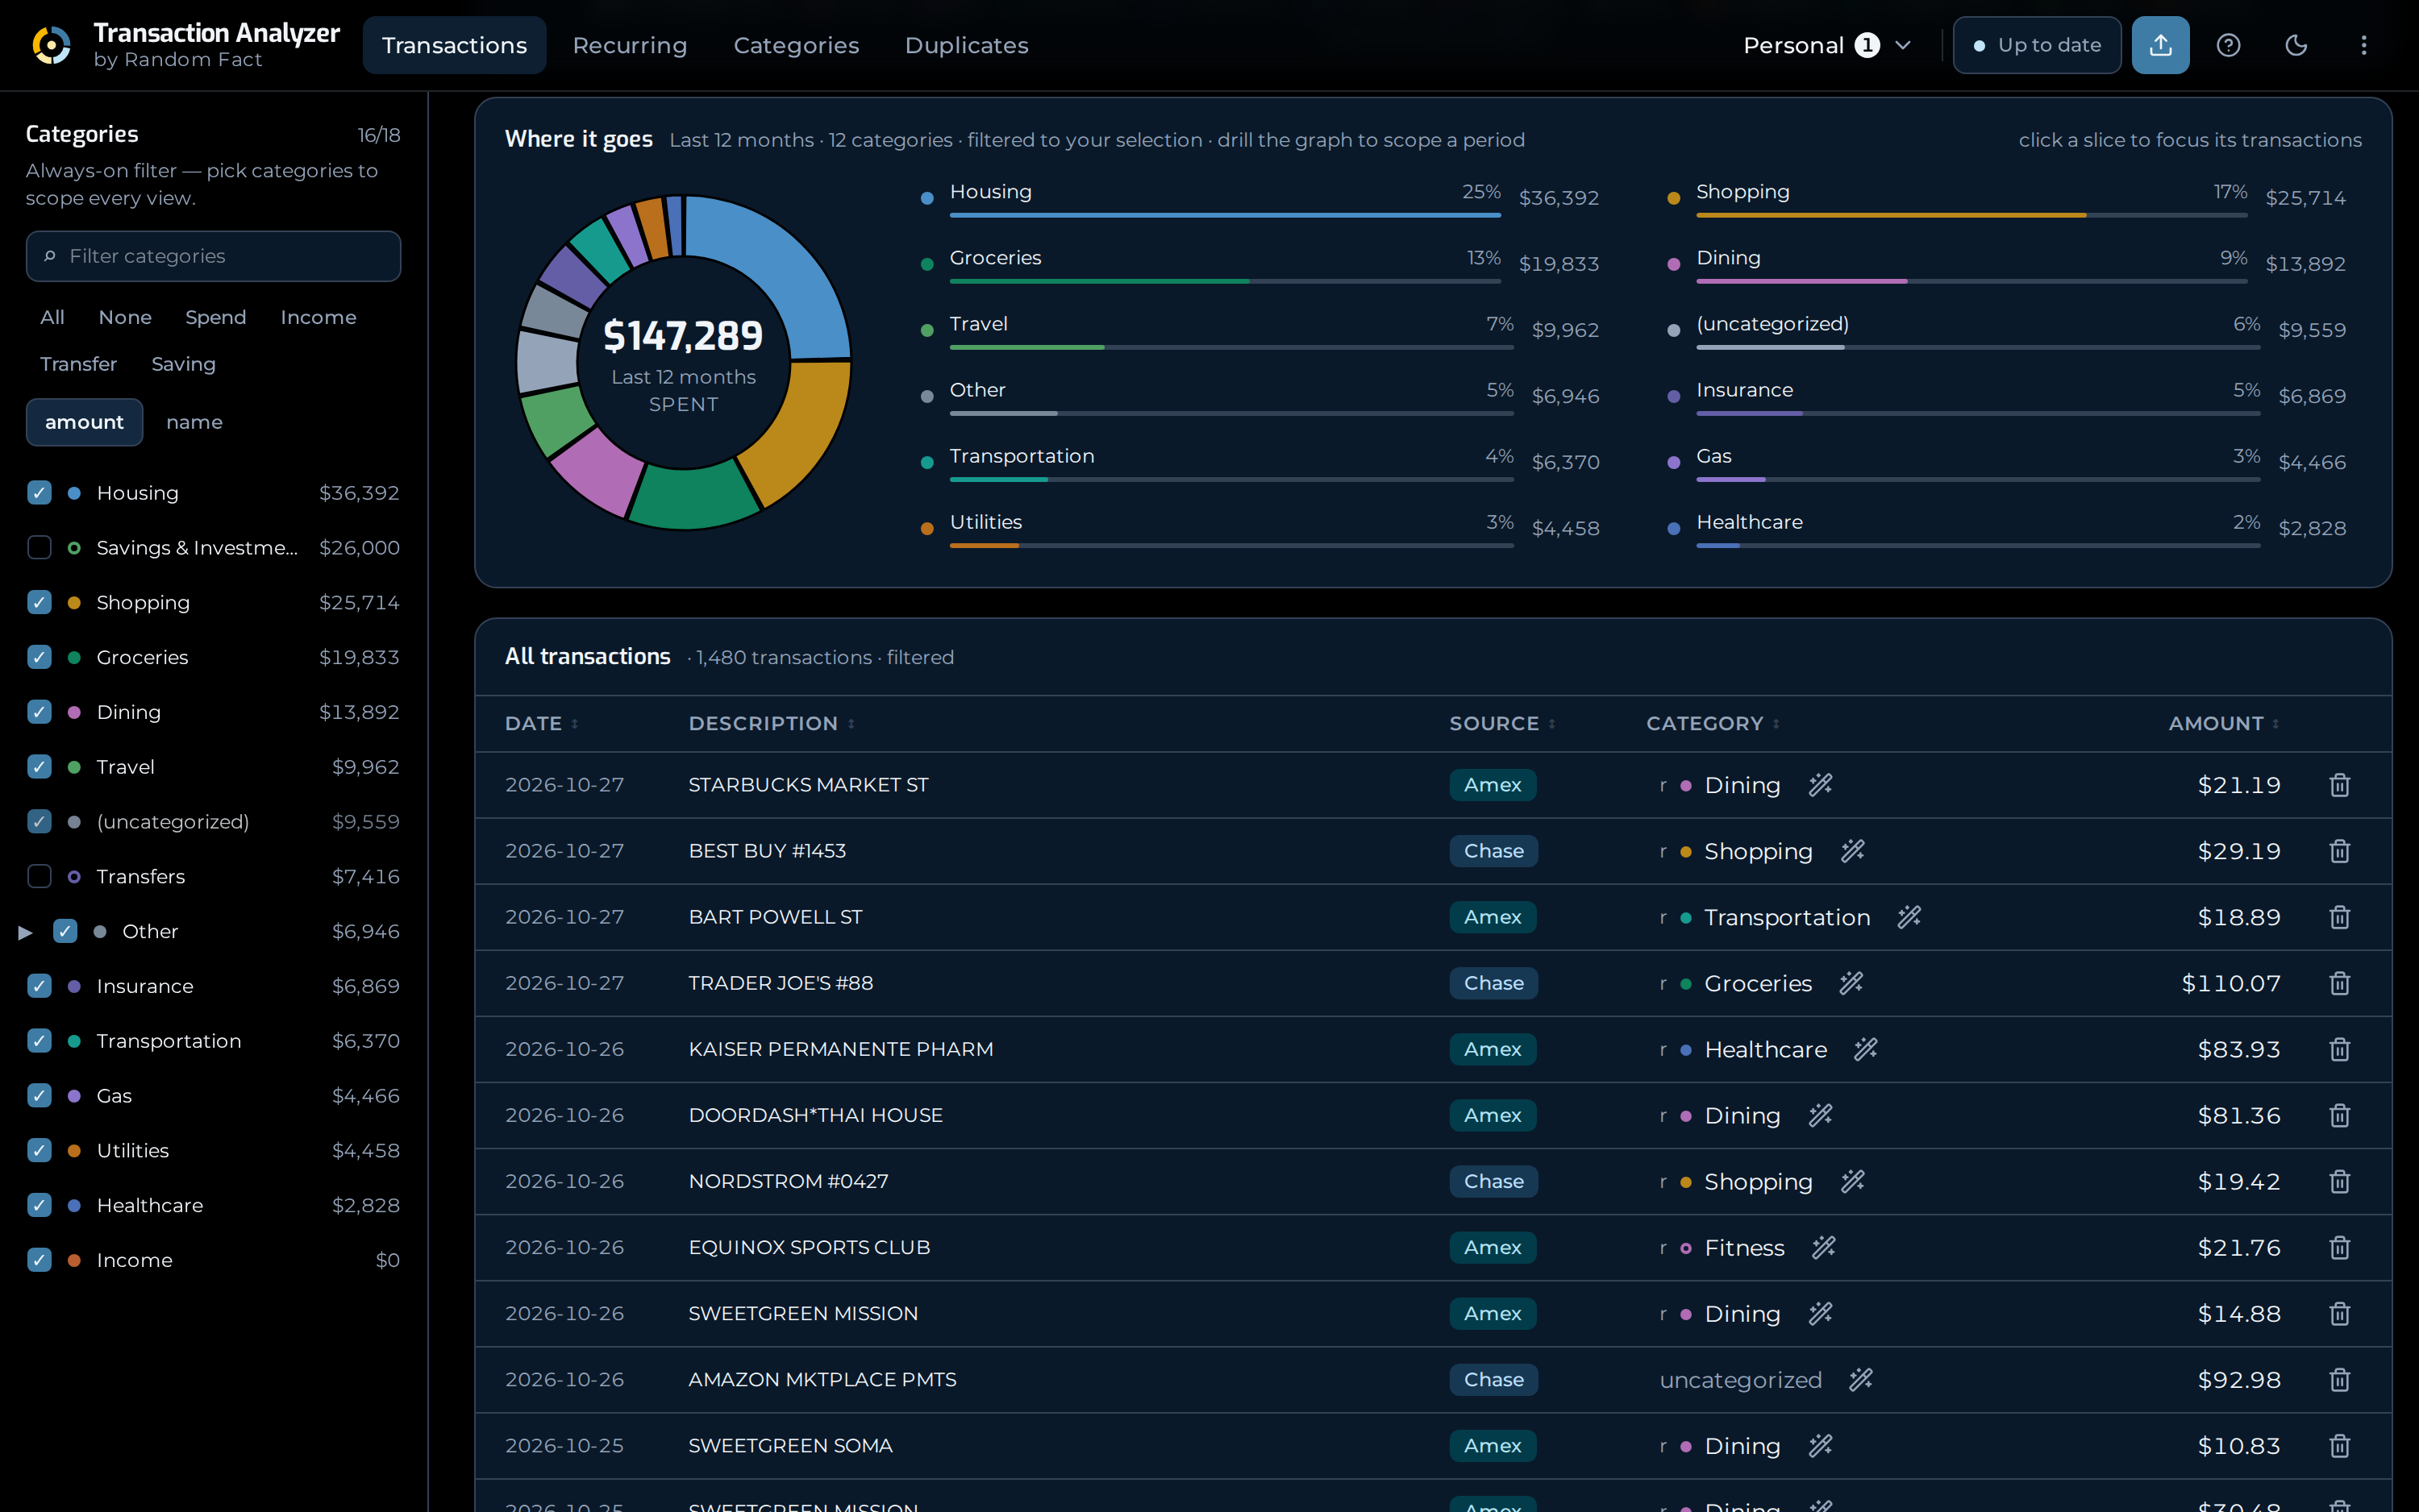
Task: Apply the Saving category preset
Action: 183,364
